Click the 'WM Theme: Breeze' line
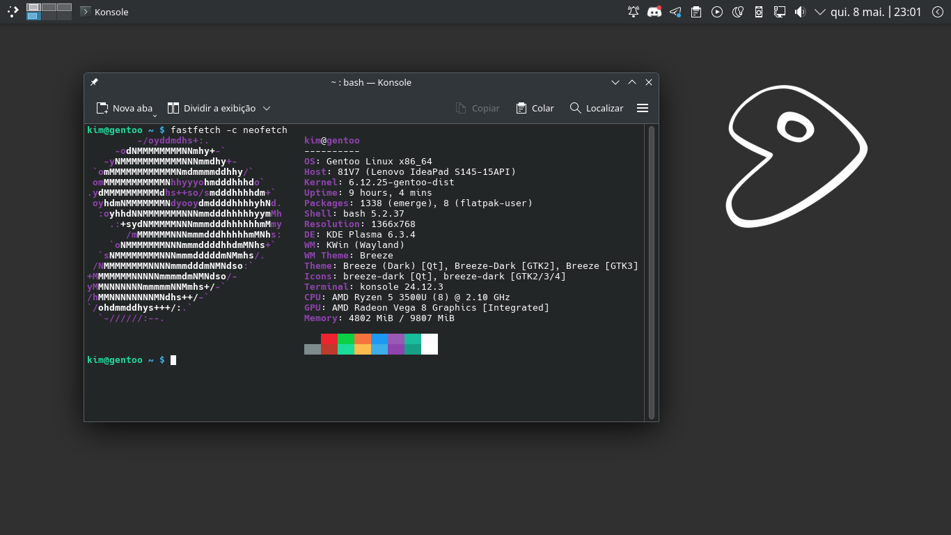 [x=349, y=256]
